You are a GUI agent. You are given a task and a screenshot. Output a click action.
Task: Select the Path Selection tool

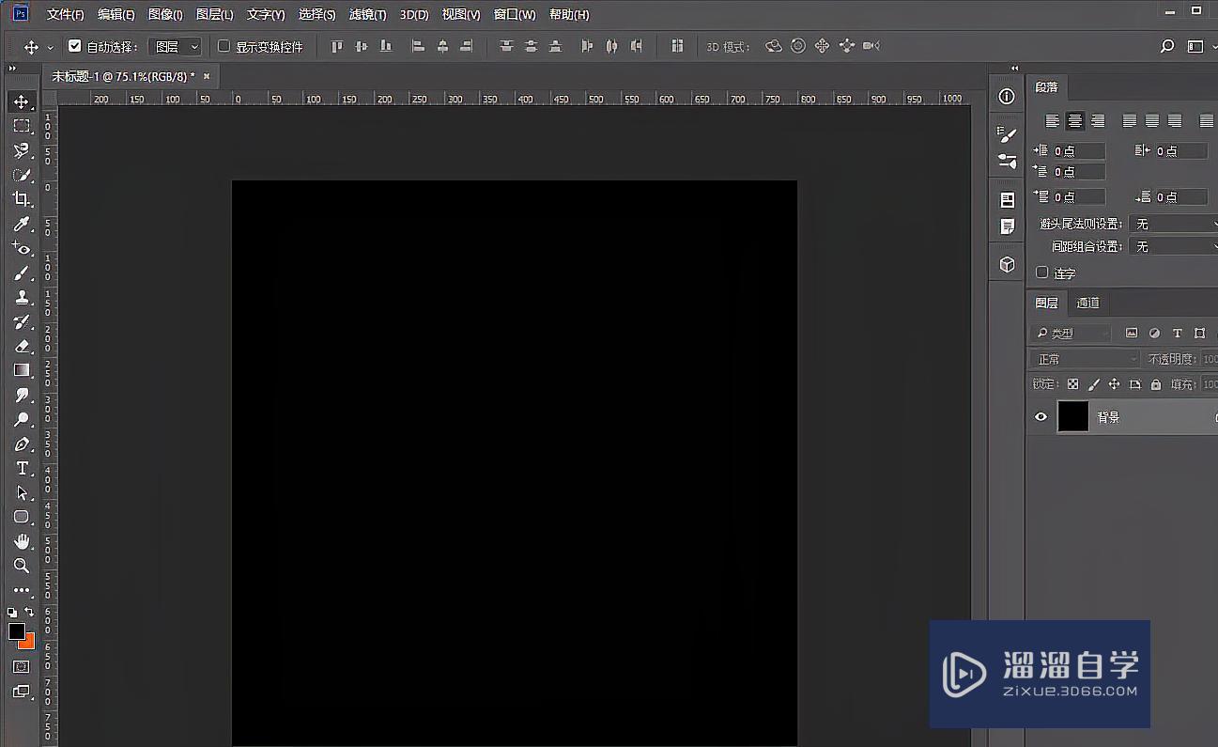point(21,492)
